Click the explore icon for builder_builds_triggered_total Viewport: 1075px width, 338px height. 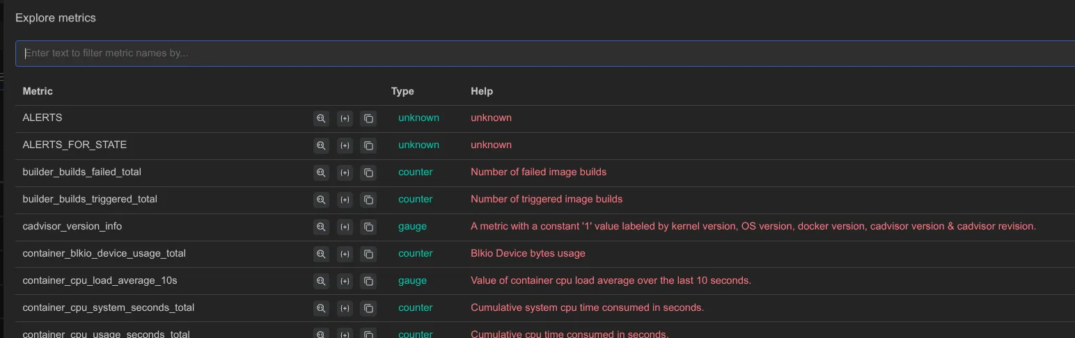click(x=321, y=200)
